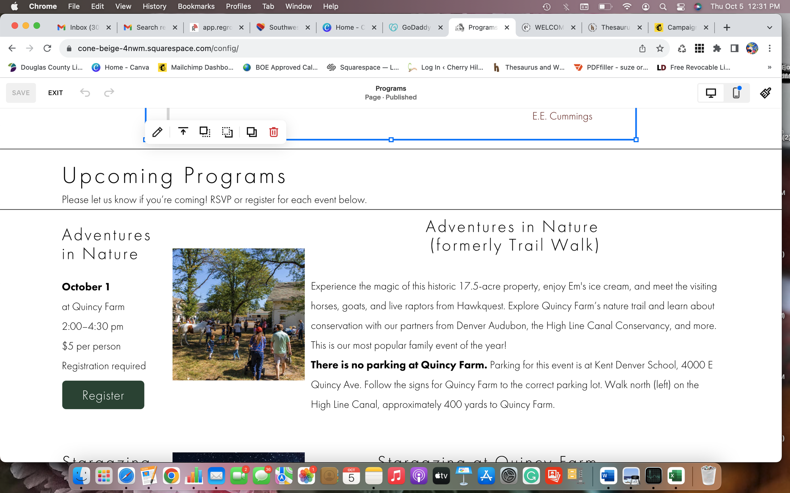Bookmark this page with the star icon

click(660, 49)
